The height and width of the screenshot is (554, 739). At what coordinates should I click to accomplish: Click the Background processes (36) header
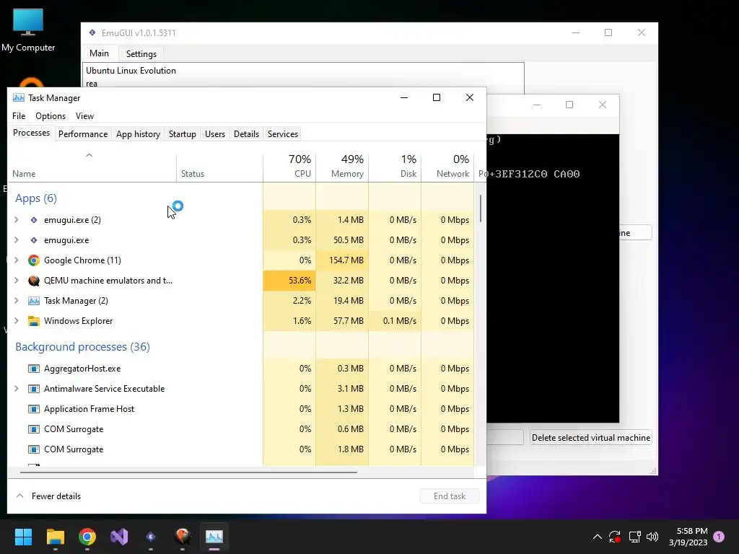pos(83,347)
